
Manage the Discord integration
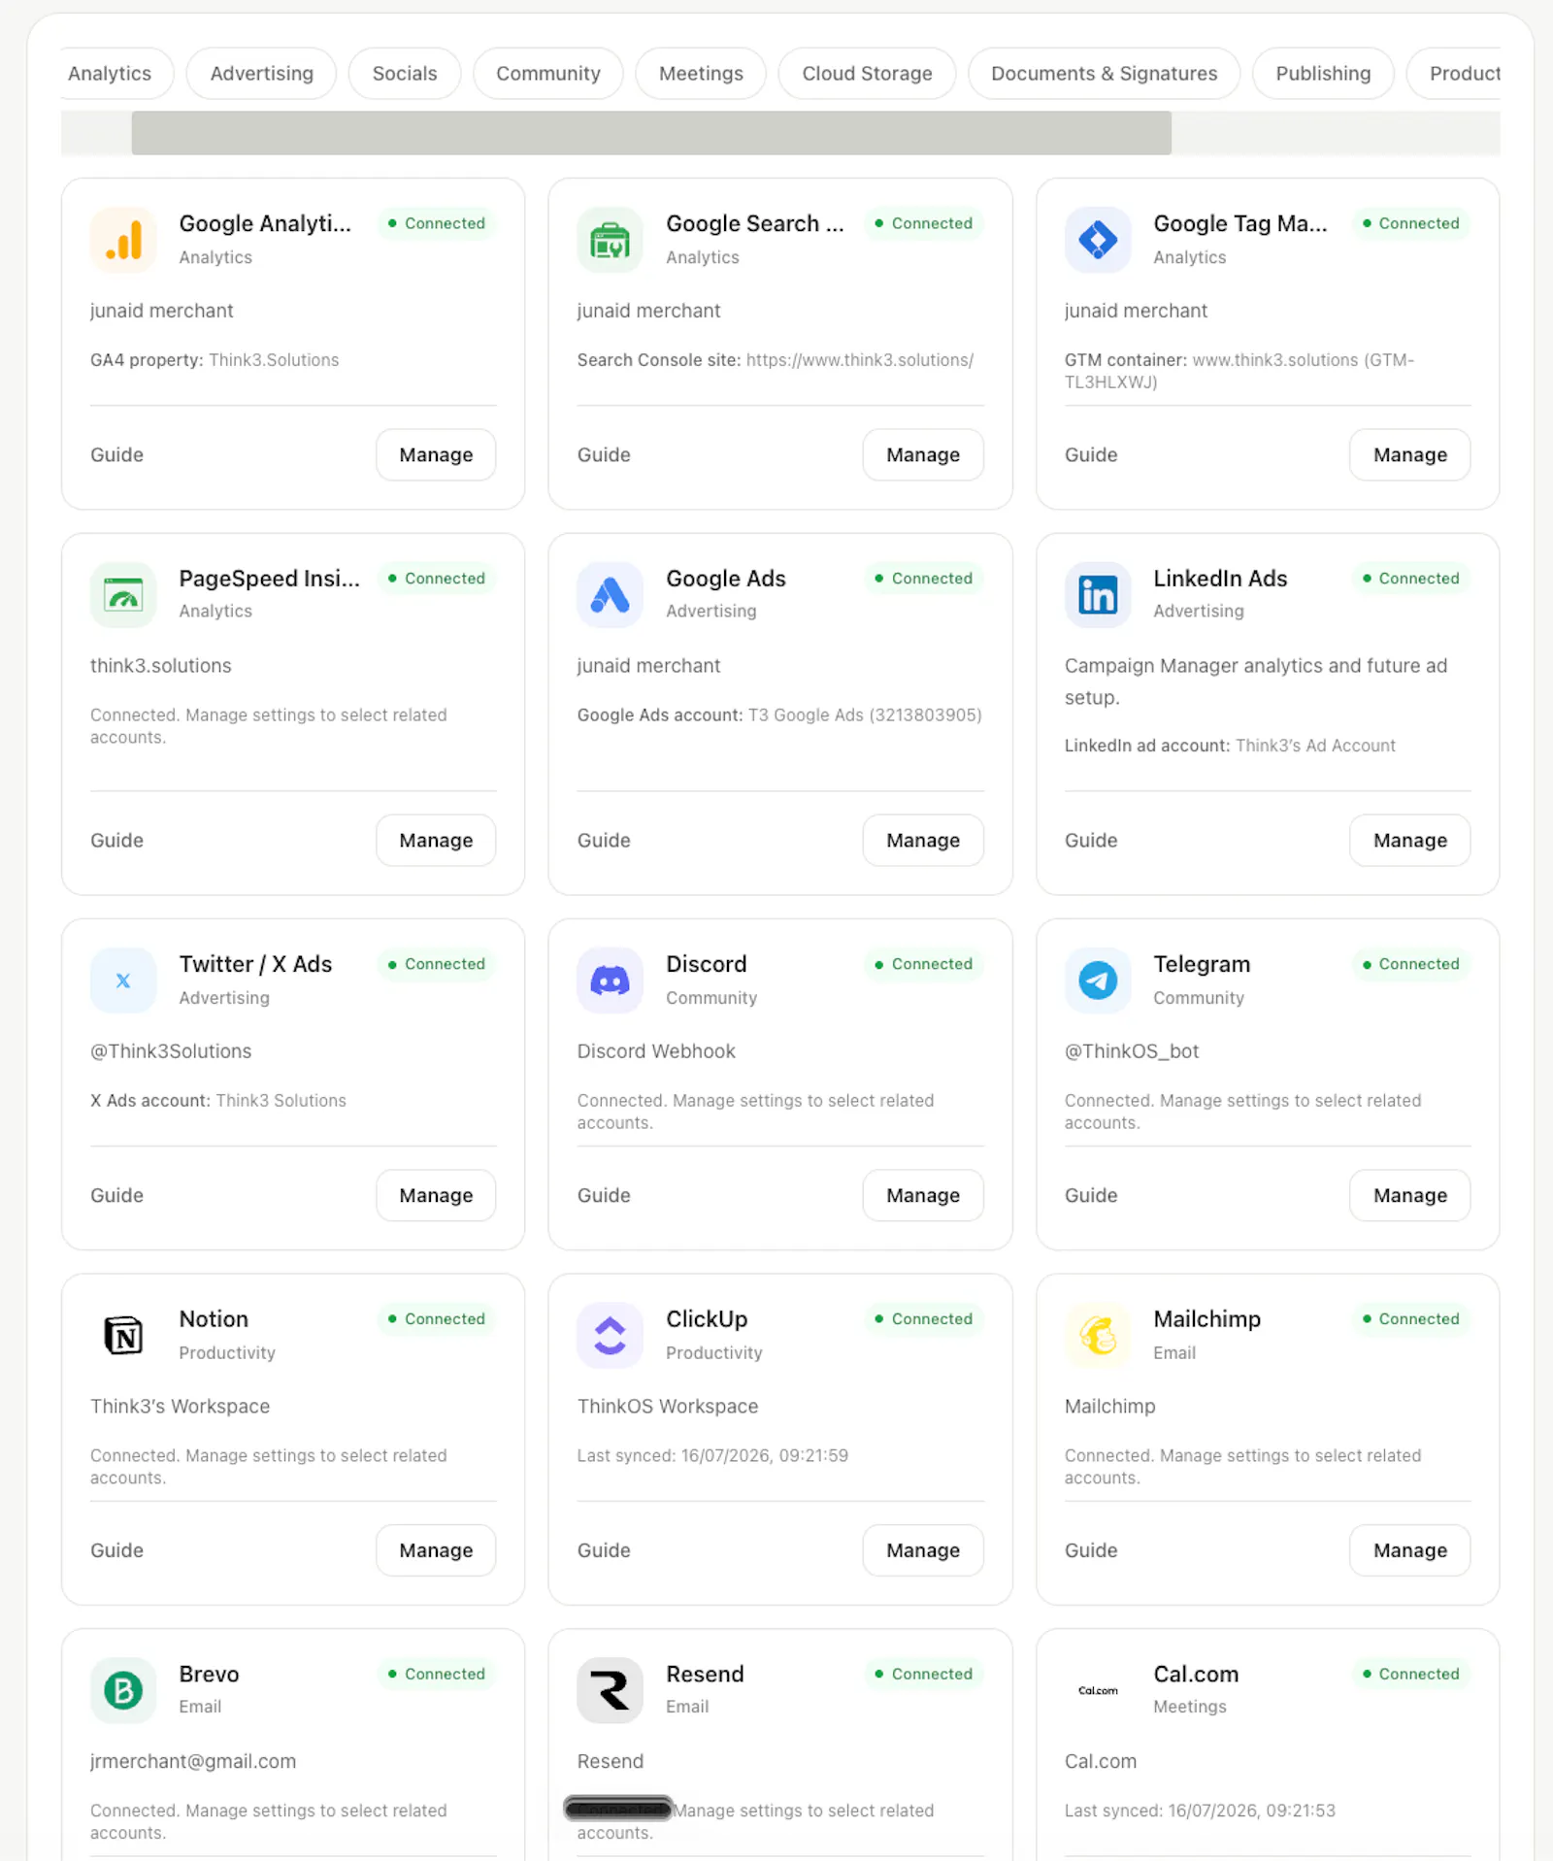[923, 1195]
